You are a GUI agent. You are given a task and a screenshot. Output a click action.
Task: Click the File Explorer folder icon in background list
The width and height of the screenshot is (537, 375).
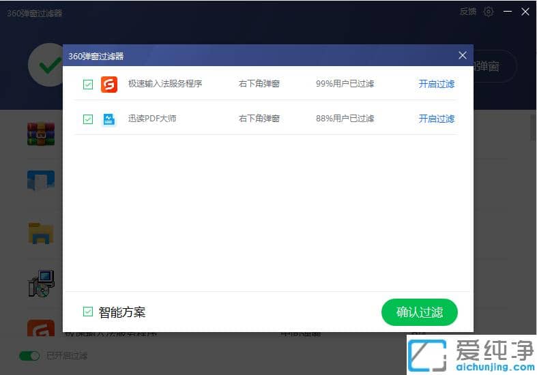pyautogui.click(x=41, y=233)
